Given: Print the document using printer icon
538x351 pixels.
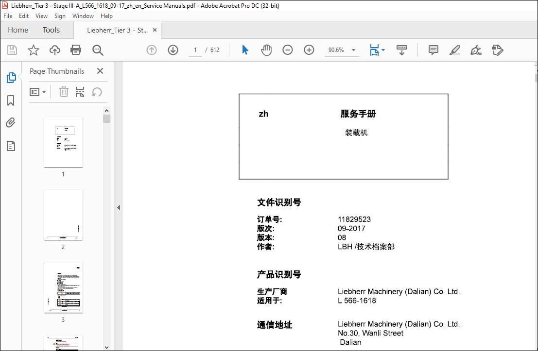Looking at the screenshot, I should click(x=76, y=50).
